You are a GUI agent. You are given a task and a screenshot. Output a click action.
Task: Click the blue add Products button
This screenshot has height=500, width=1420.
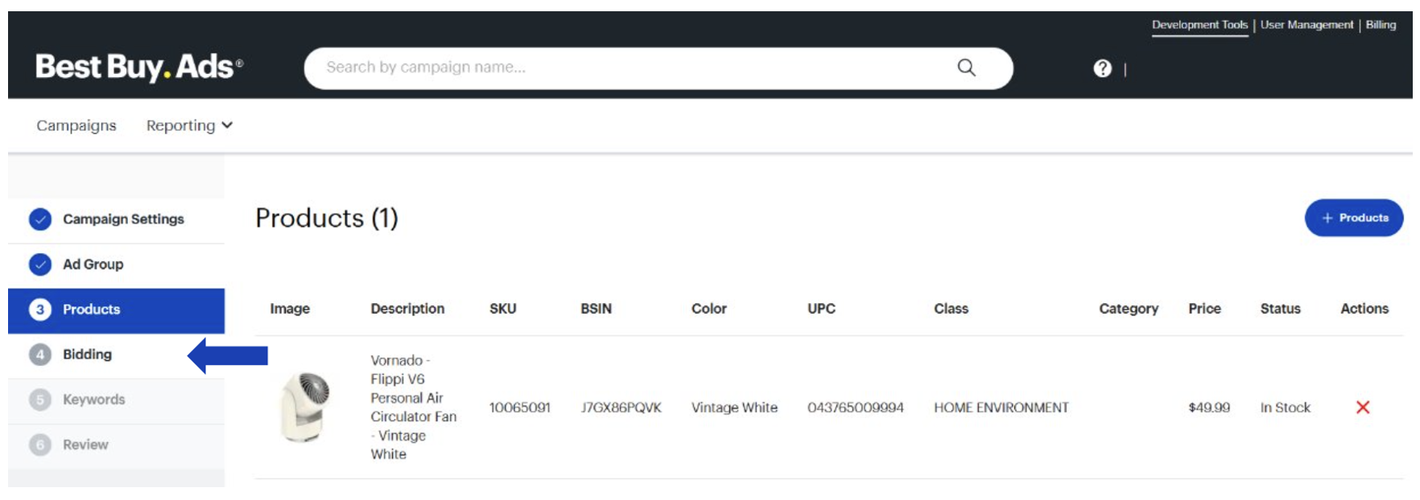pos(1353,218)
